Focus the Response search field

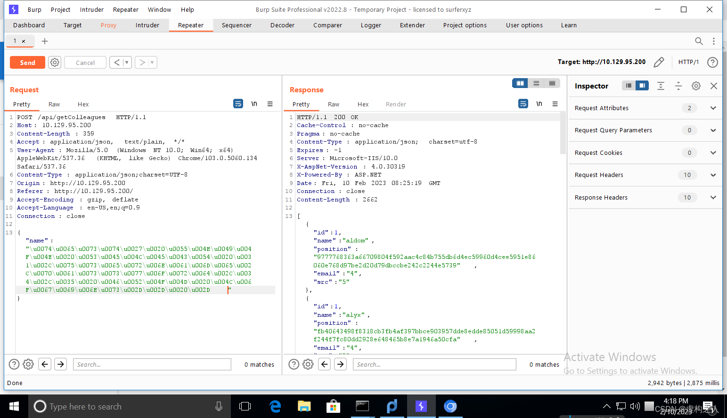click(434, 364)
